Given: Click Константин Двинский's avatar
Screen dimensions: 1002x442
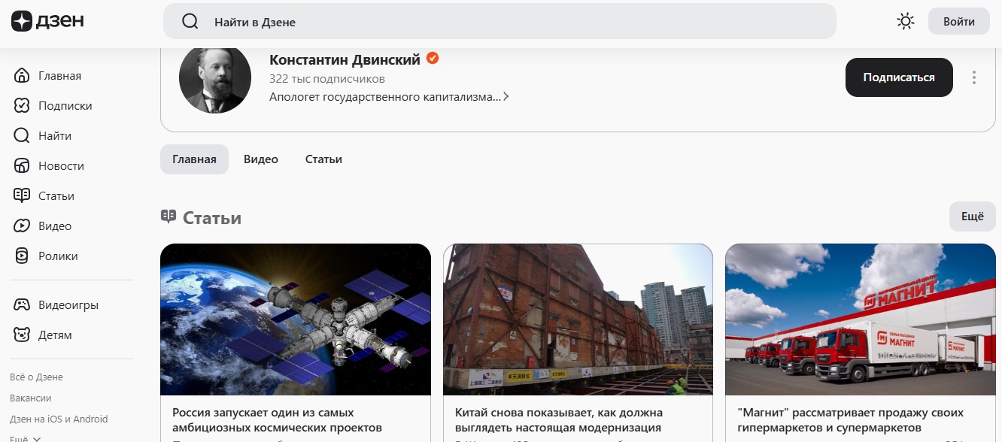Looking at the screenshot, I should point(215,78).
